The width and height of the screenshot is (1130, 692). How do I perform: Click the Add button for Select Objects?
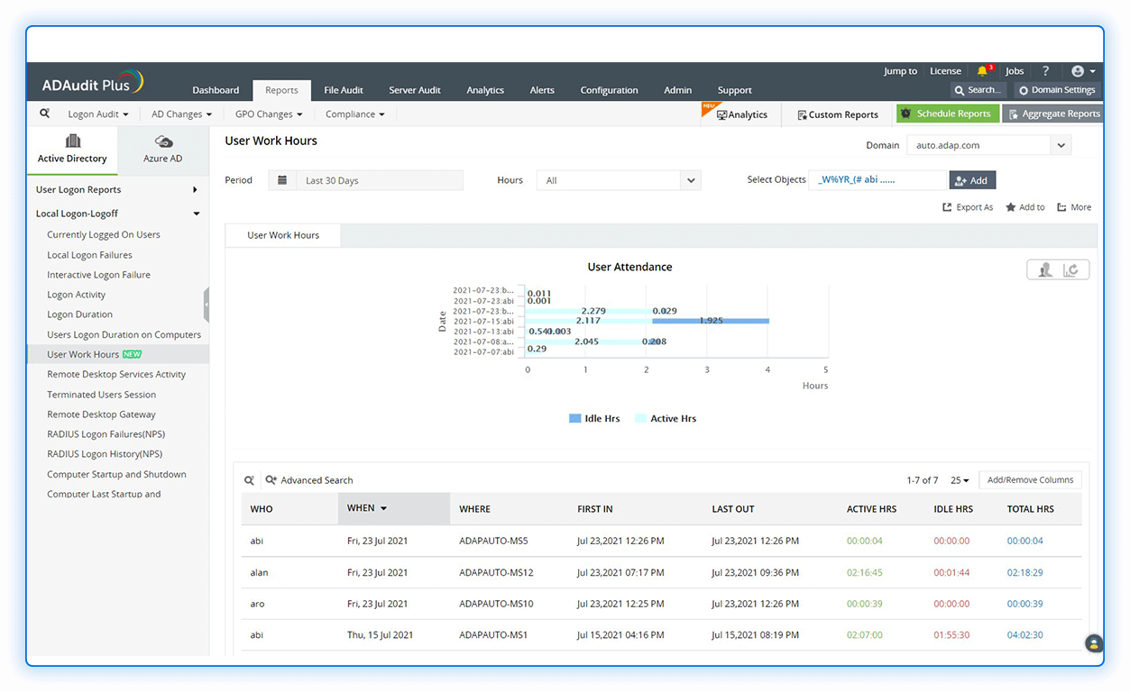[972, 179]
